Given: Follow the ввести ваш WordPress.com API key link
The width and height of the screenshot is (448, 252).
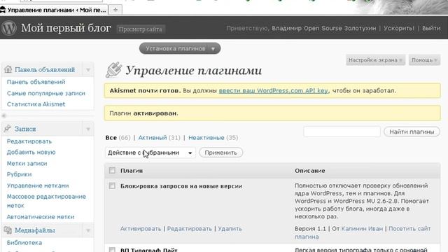Looking at the screenshot, I should [274, 90].
